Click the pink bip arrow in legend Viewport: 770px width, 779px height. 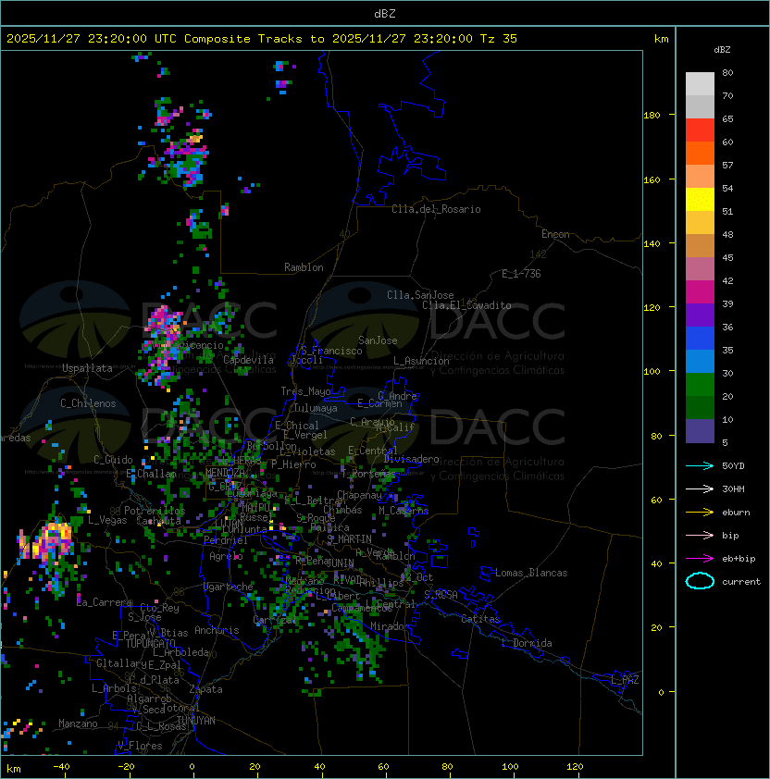pos(700,535)
